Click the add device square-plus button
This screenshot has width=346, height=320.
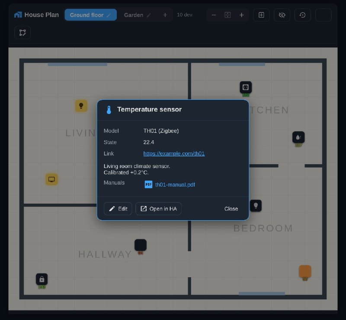261,15
